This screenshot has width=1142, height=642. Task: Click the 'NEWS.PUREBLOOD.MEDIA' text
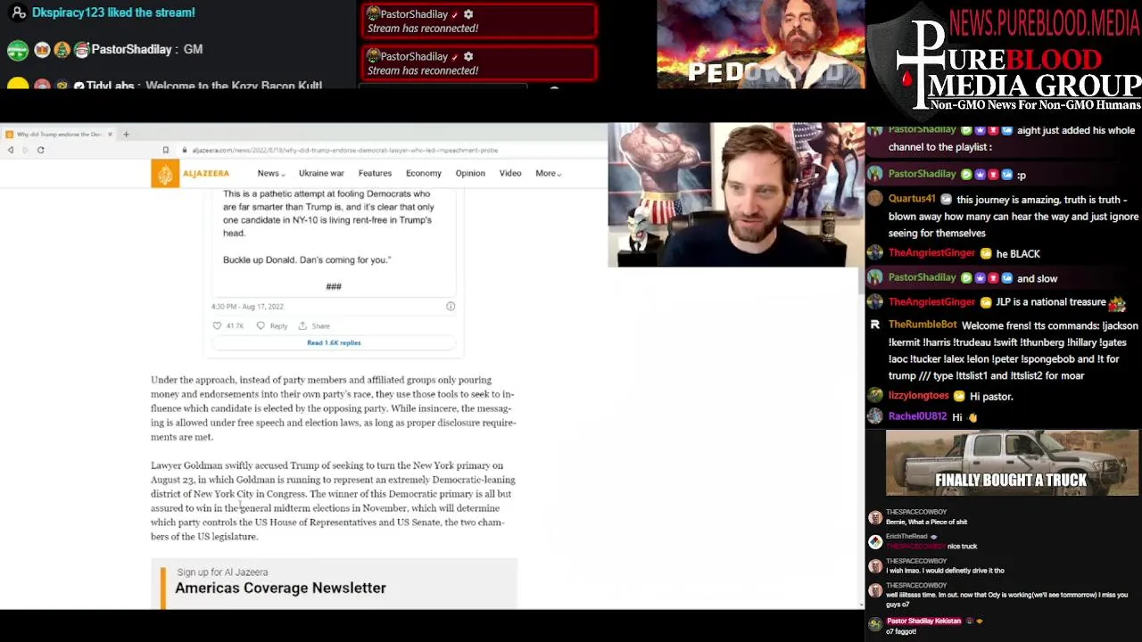tap(1044, 22)
